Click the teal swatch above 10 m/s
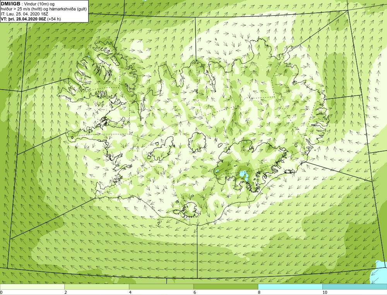The height and width of the screenshot is (295, 387). [354, 287]
